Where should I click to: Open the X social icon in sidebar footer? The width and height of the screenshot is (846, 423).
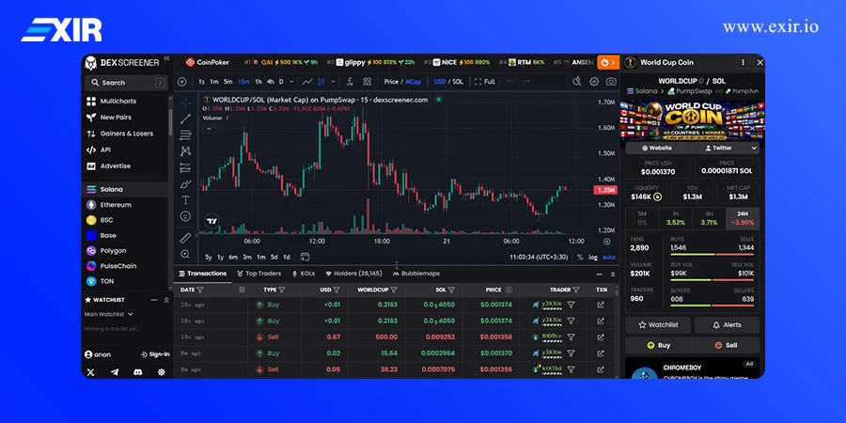tap(90, 371)
